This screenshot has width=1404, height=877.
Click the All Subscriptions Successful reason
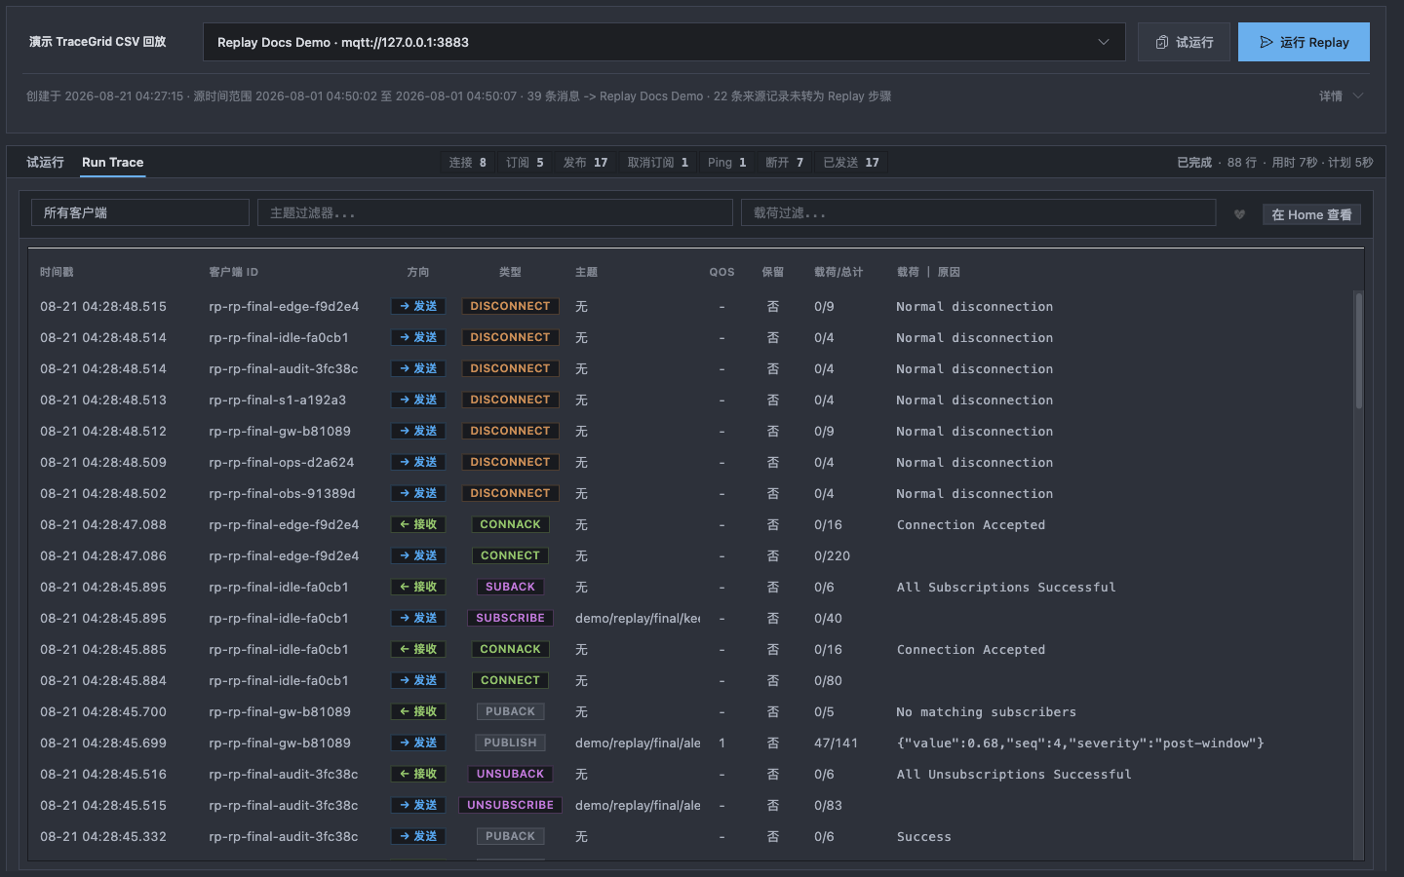[x=1006, y=587]
